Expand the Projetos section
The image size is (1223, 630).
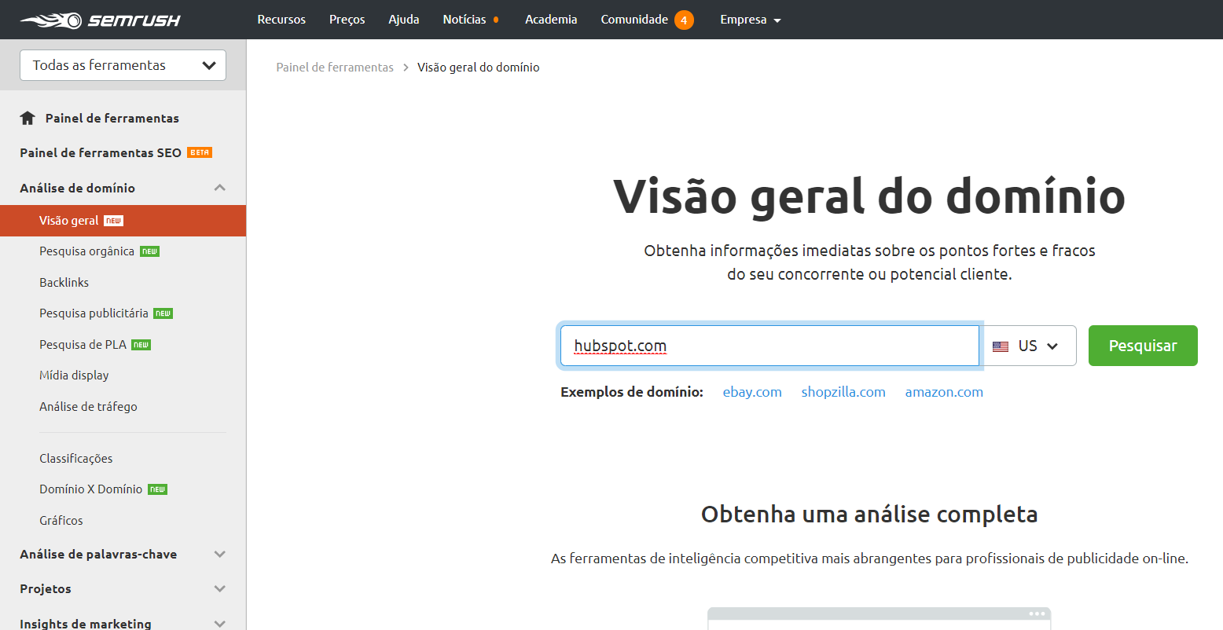(x=220, y=588)
